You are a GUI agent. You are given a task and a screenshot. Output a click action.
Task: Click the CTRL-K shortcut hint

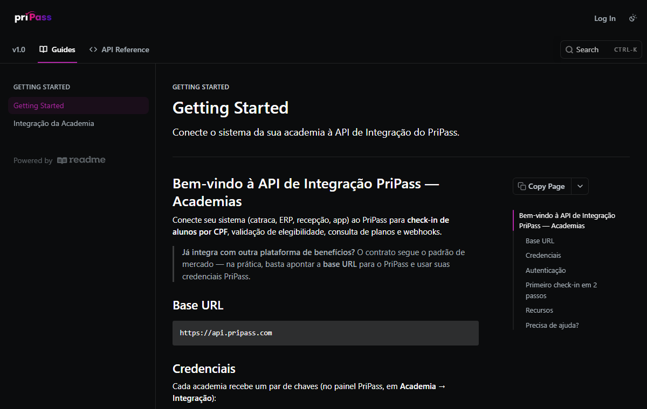(625, 50)
